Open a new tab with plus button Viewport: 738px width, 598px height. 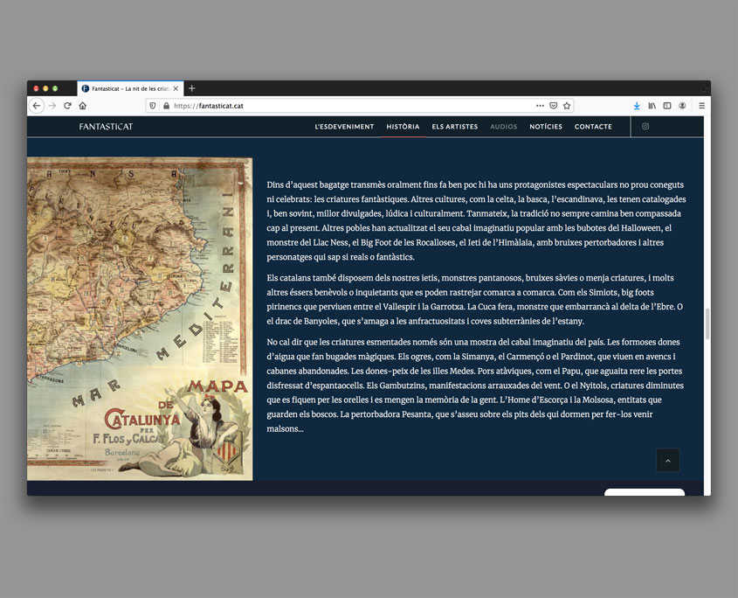(192, 88)
